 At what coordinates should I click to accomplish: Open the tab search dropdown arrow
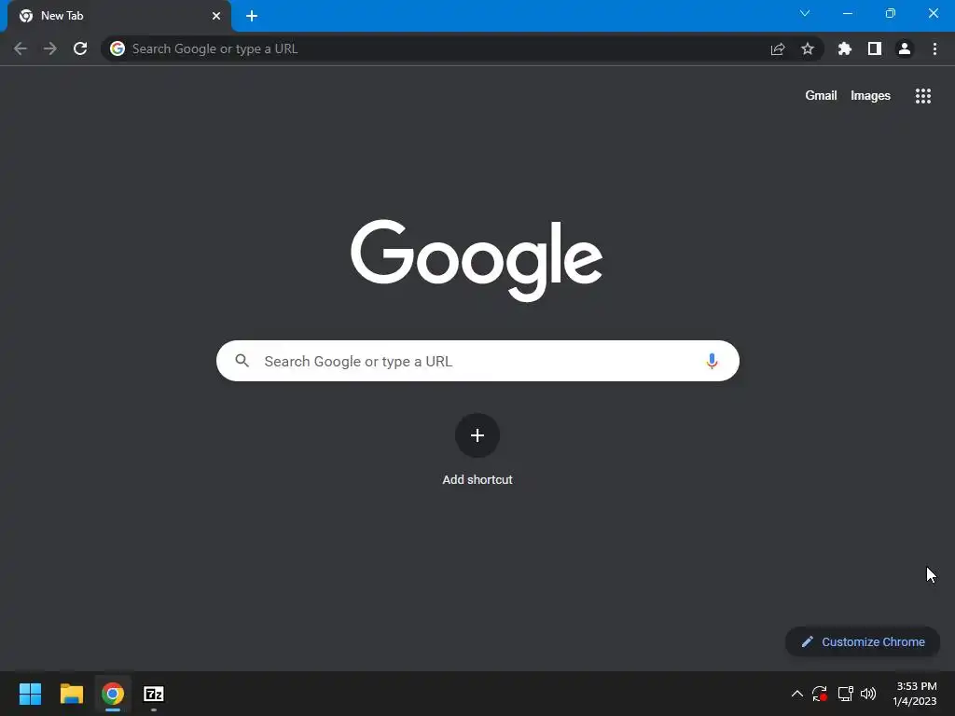click(805, 13)
